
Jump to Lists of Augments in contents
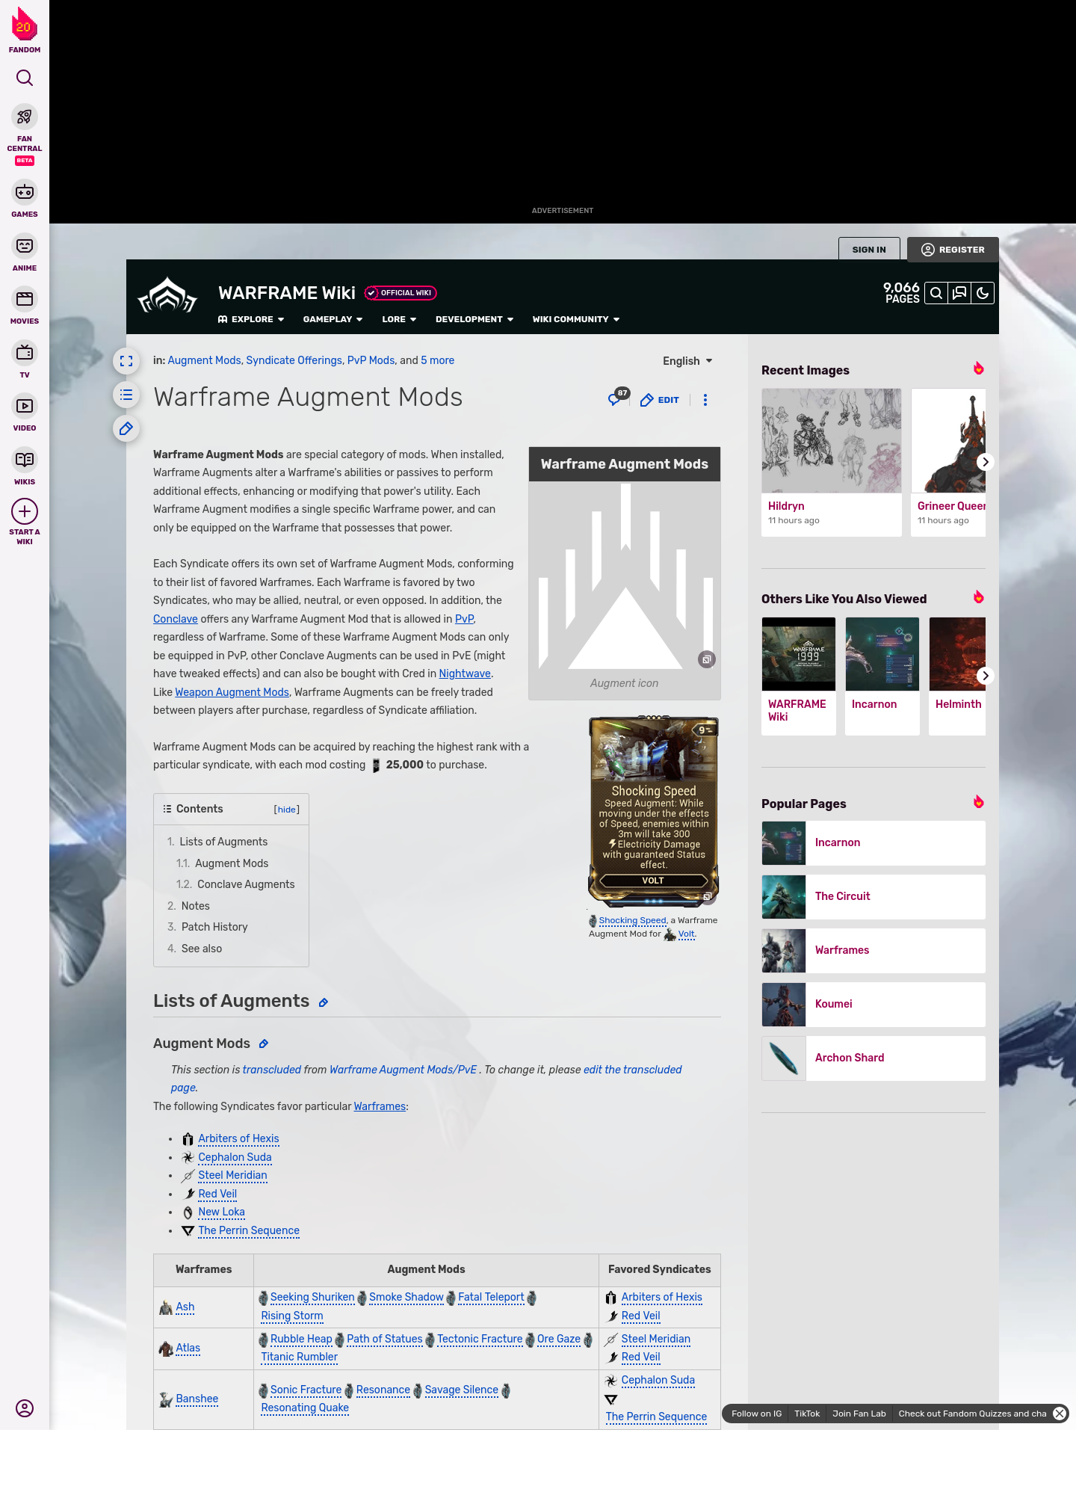[x=223, y=842]
